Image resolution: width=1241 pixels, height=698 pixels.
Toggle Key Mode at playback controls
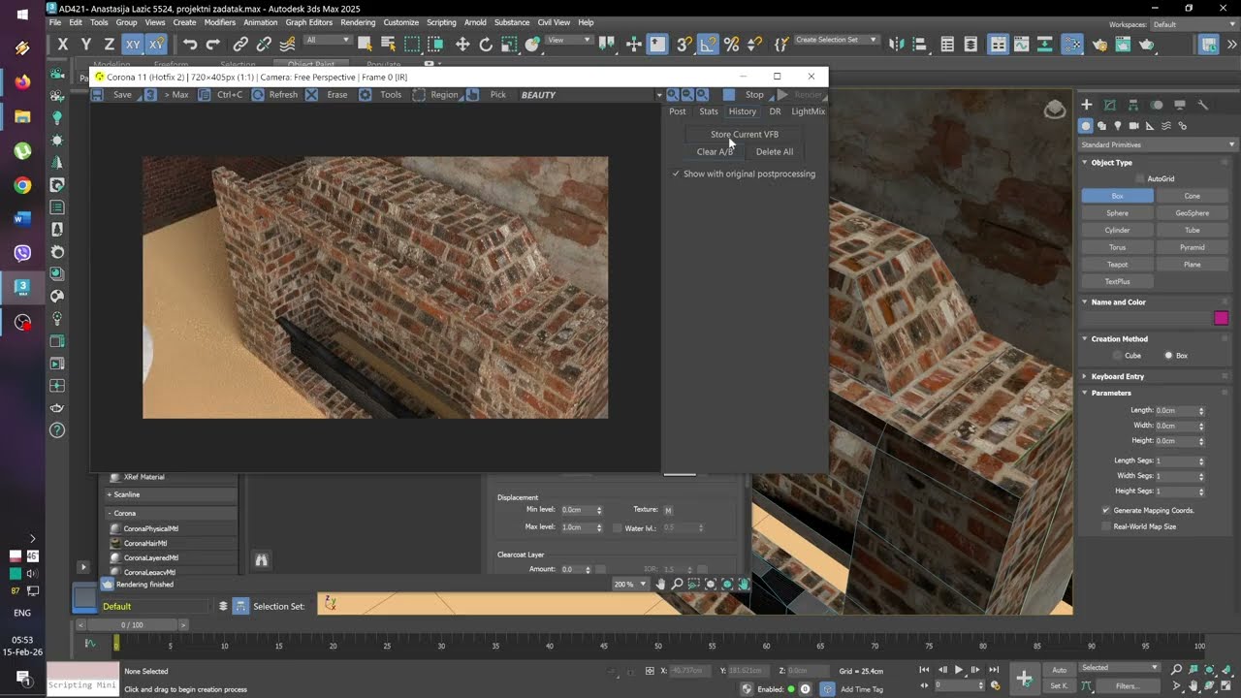click(x=925, y=685)
